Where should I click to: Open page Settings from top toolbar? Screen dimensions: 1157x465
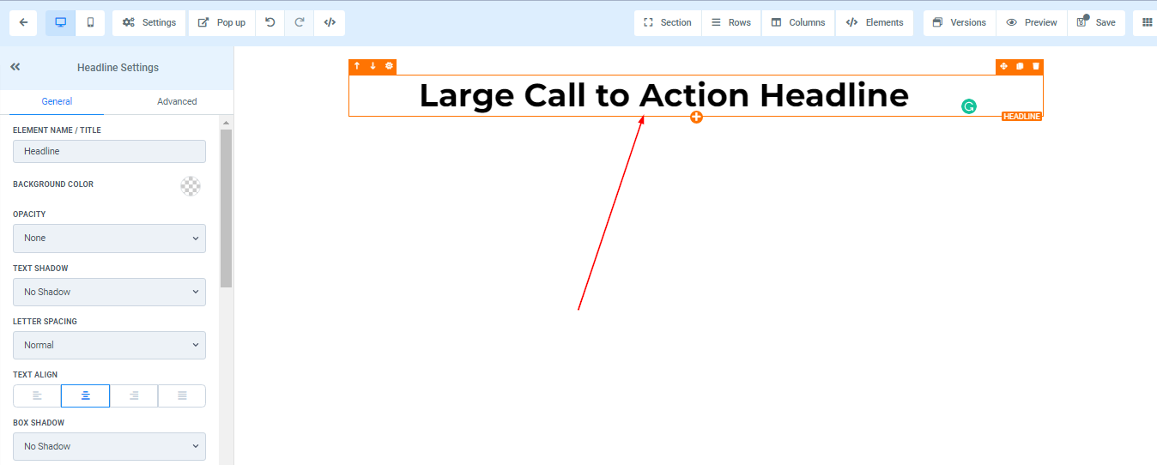coord(149,23)
